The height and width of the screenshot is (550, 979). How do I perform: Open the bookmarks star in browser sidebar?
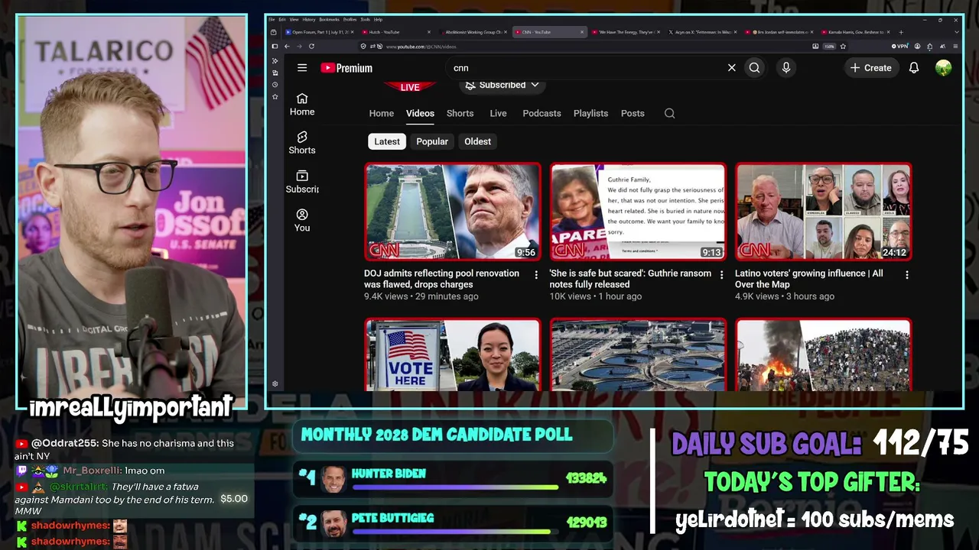pos(275,97)
